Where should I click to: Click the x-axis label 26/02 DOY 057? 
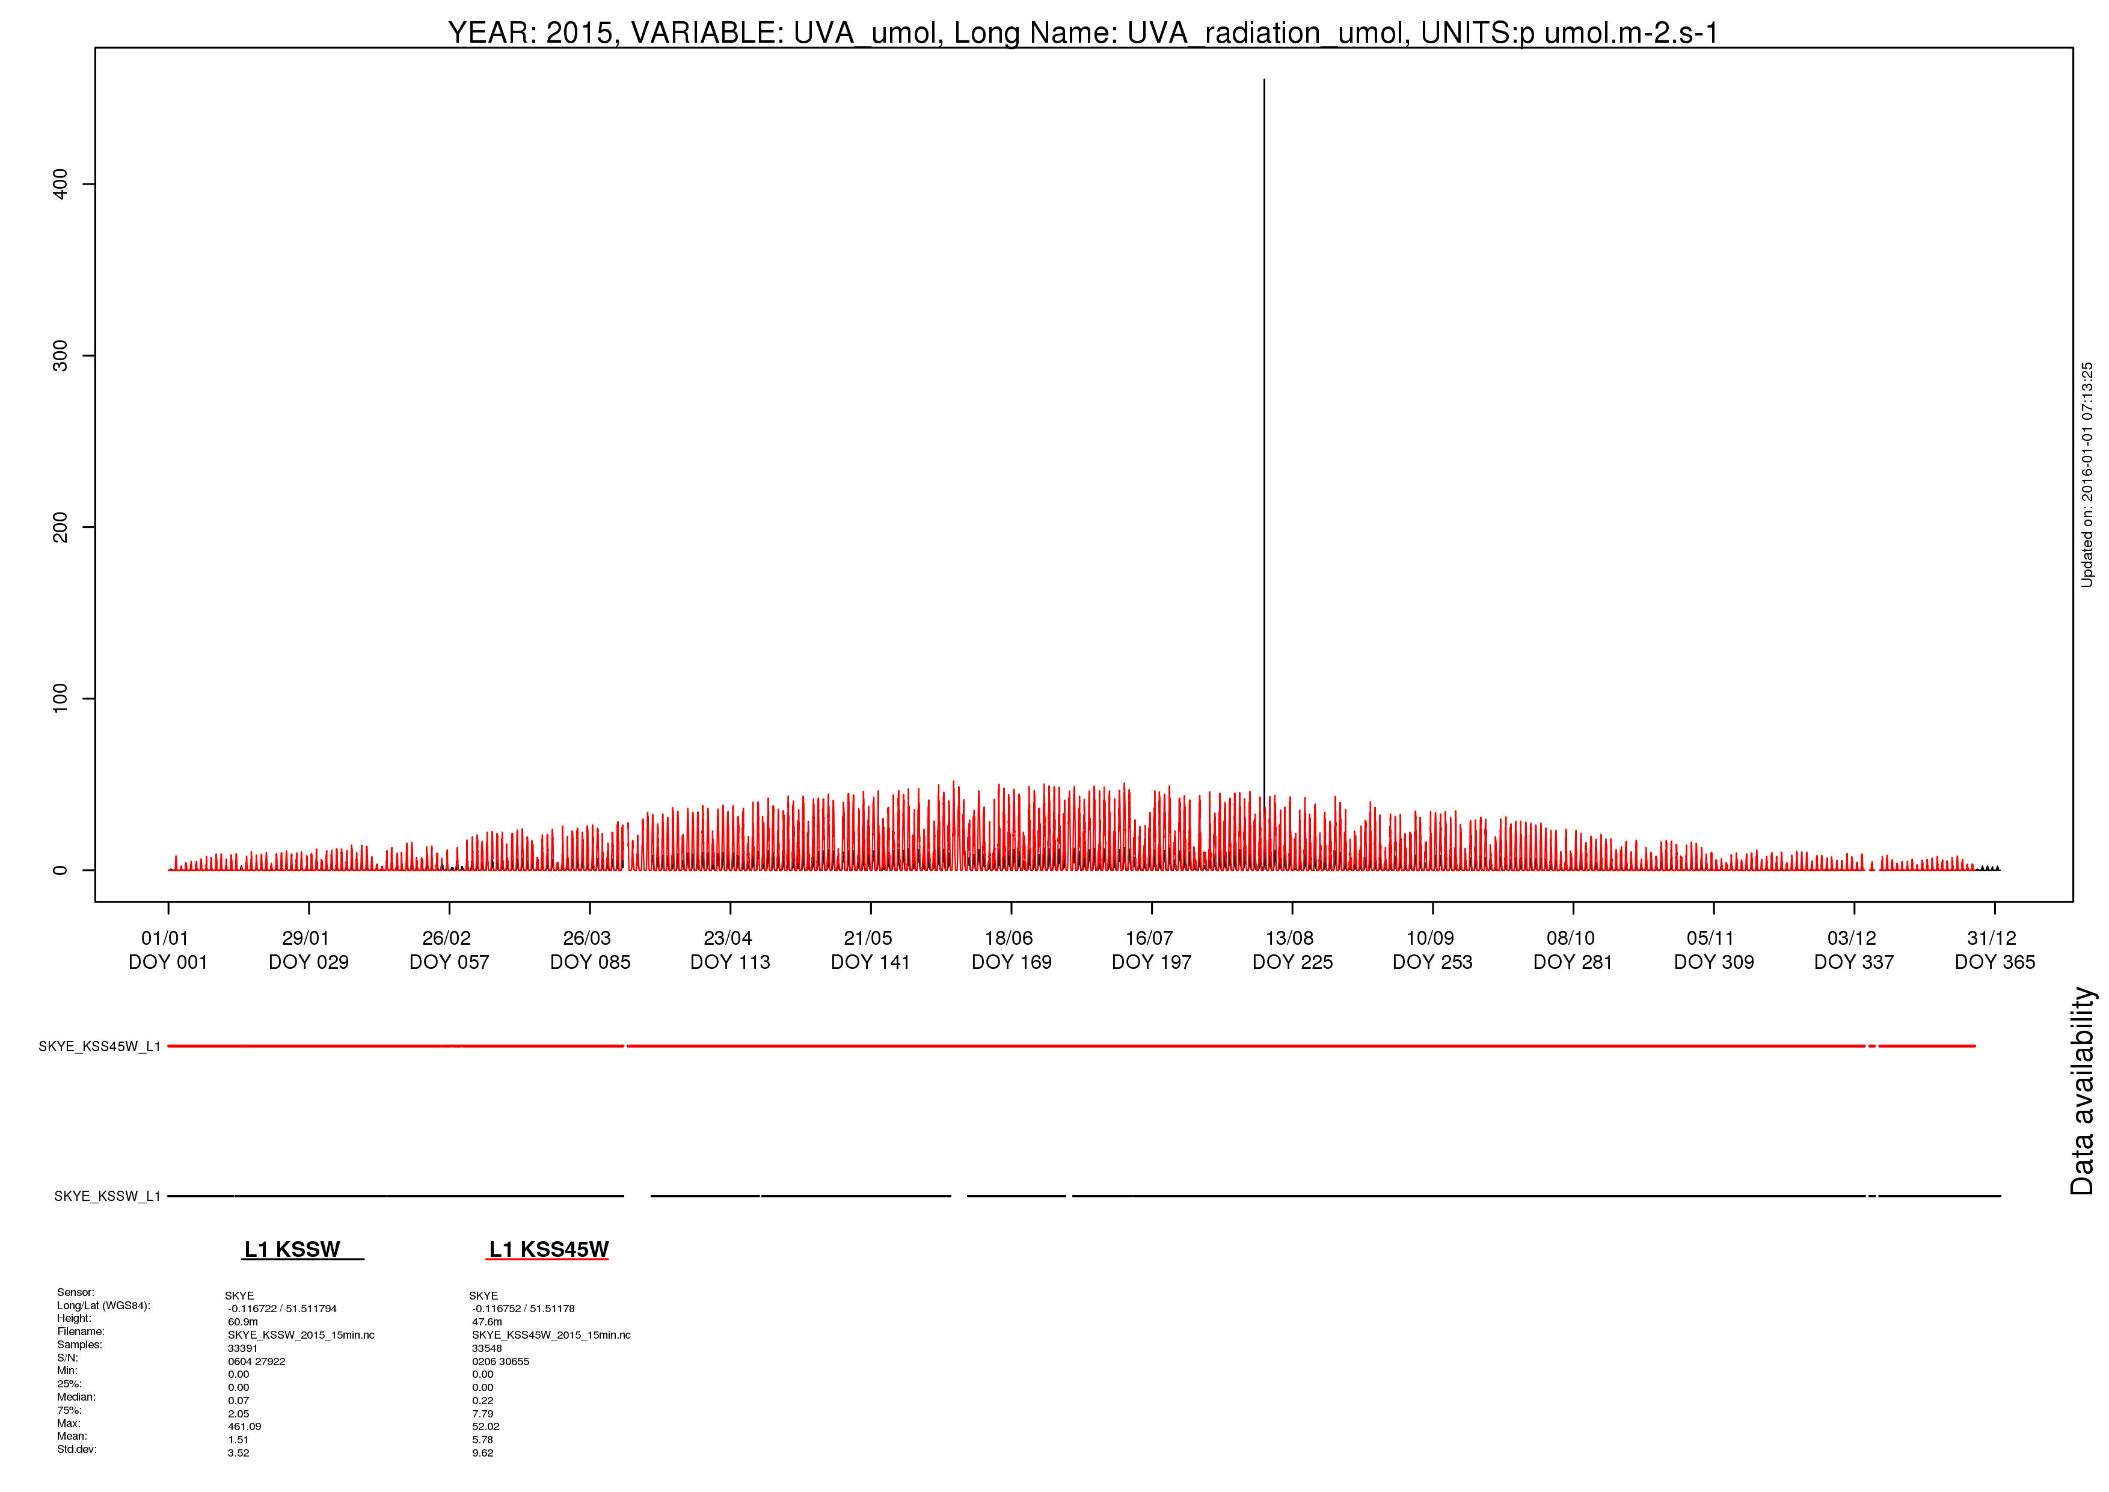[449, 950]
